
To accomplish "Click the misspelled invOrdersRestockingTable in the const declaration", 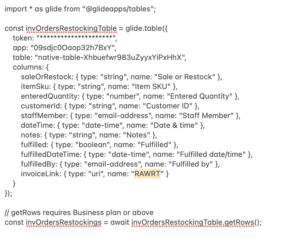I will [71, 28].
